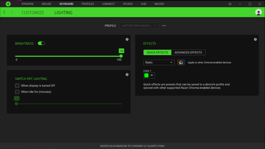Show help for the Brightness panel

point(127,39)
